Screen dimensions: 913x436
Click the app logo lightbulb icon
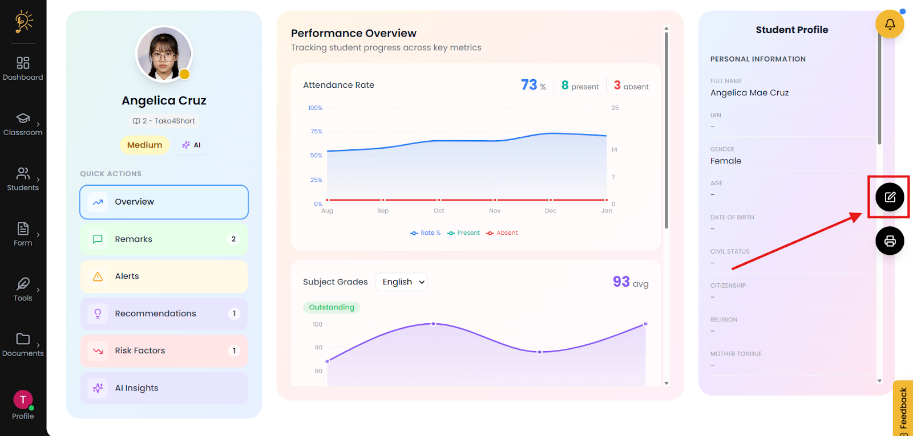coord(23,22)
